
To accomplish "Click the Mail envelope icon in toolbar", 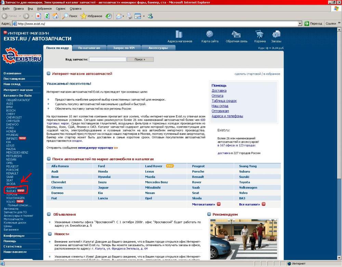I will pyautogui.click(x=119, y=16).
